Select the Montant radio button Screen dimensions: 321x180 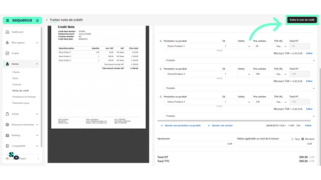tap(303, 139)
